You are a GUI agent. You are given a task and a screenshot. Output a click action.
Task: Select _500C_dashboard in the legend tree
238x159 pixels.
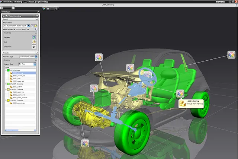tap(19, 95)
